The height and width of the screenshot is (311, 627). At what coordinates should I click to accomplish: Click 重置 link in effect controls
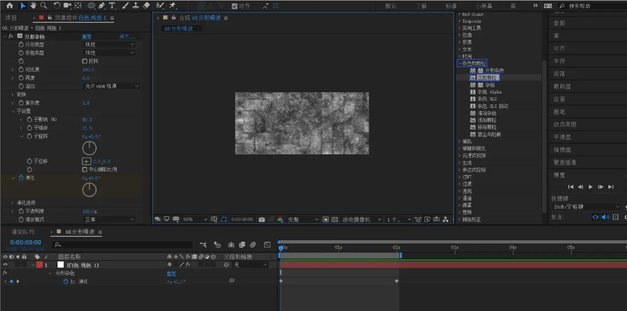click(87, 37)
